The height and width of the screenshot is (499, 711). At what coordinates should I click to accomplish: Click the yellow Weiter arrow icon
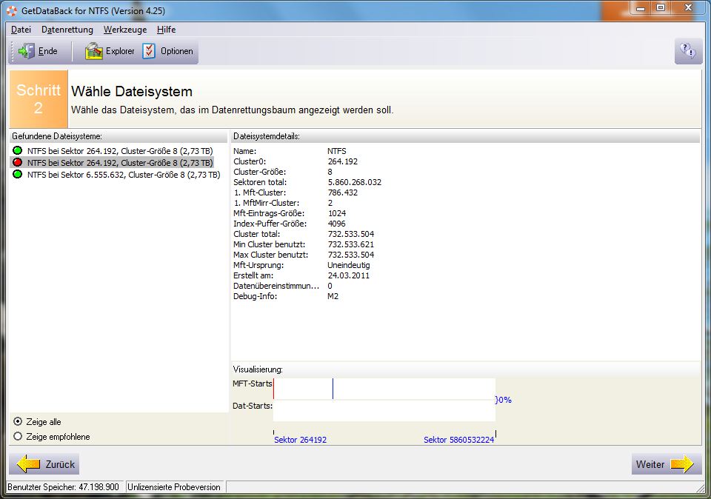[682, 463]
